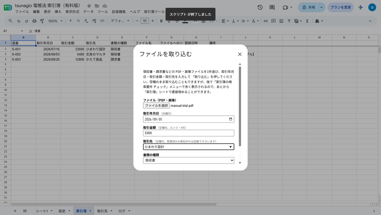
Task: Star this spreadsheet
Action: click(89, 6)
